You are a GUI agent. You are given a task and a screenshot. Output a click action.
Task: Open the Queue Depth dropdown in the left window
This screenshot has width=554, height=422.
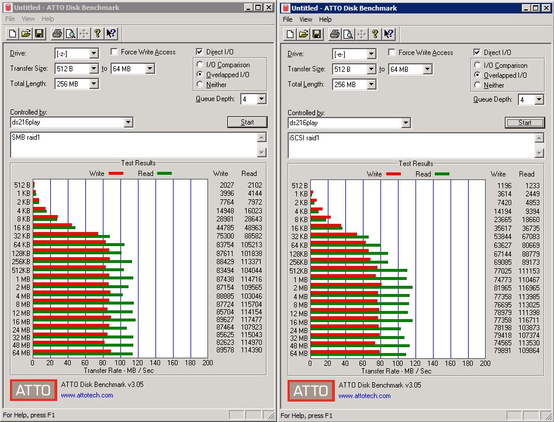[x=261, y=99]
